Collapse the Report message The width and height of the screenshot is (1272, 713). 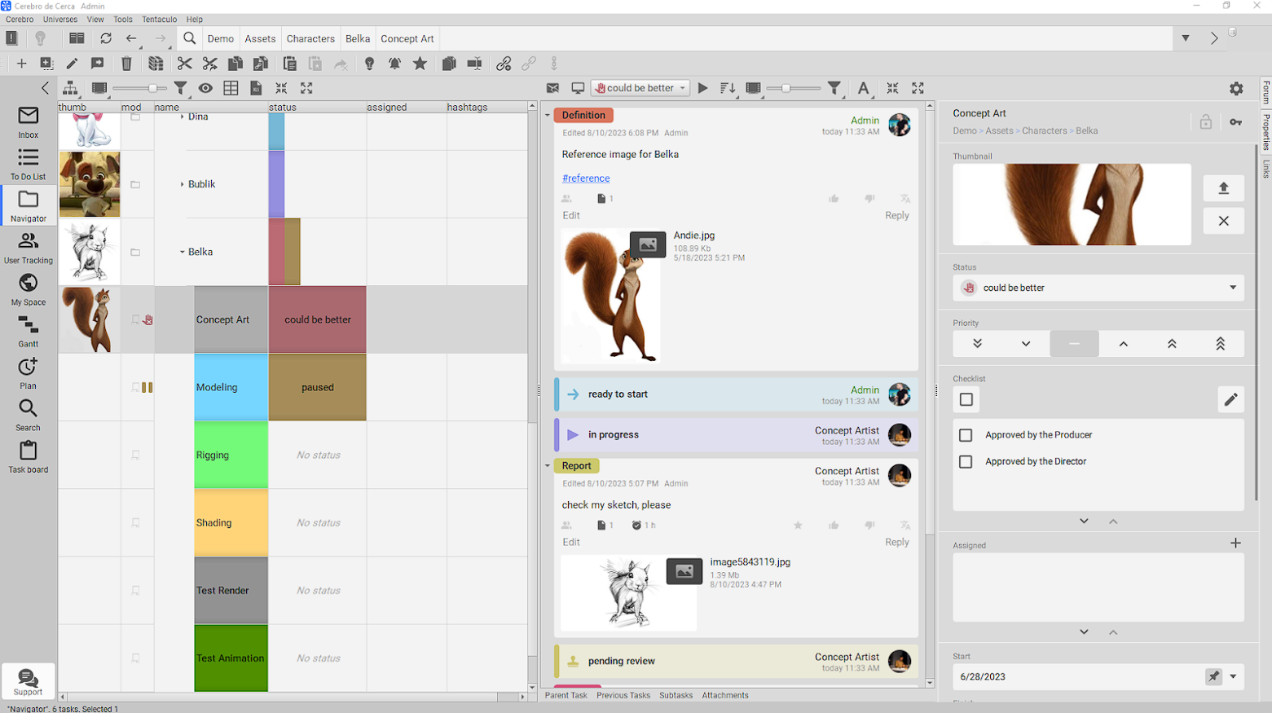tap(548, 465)
